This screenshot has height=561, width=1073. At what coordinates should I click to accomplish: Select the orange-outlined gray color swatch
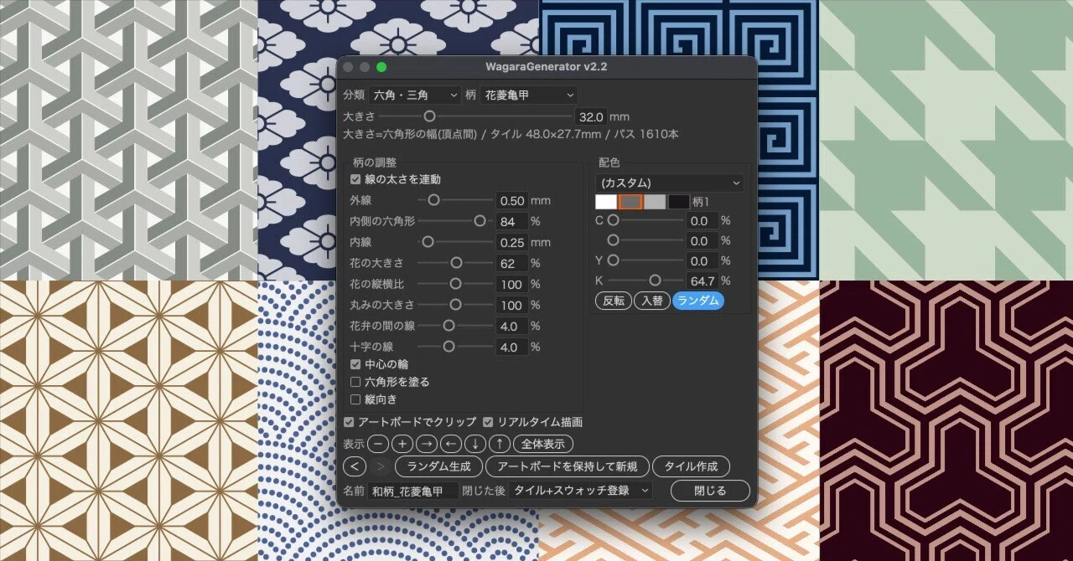click(630, 202)
